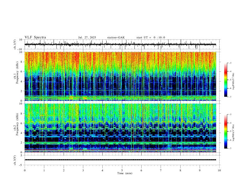Click the "-3" tick on ch.1 colorbar

pos(230,63)
